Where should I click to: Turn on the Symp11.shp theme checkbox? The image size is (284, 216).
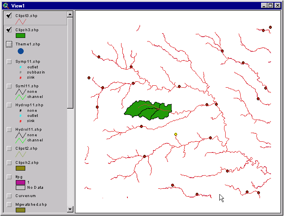tap(9, 62)
